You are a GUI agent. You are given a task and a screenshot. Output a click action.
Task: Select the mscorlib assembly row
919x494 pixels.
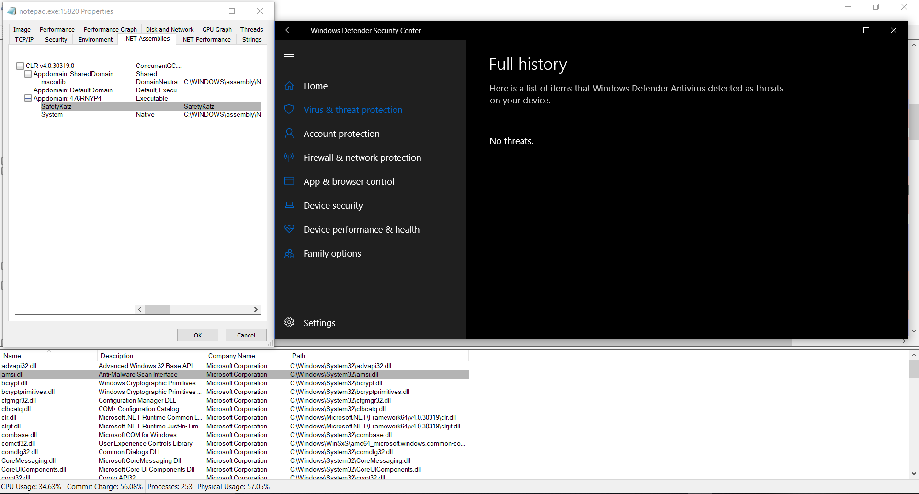pyautogui.click(x=151, y=82)
